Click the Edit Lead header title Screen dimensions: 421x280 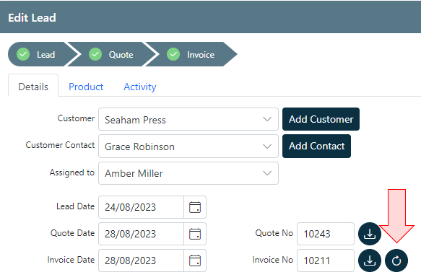(x=32, y=18)
